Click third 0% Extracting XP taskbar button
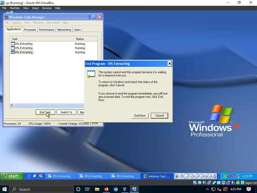The width and height of the screenshot is (257, 193). pyautogui.click(x=124, y=176)
